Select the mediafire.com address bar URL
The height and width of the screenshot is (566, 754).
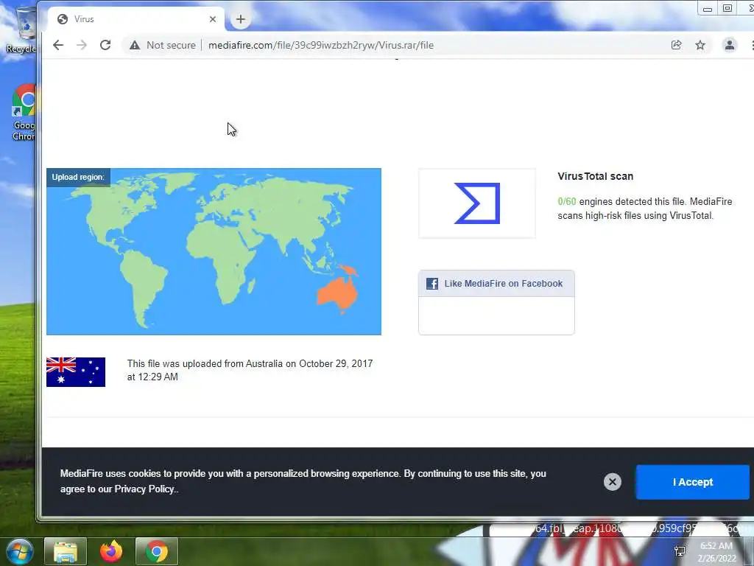point(321,45)
